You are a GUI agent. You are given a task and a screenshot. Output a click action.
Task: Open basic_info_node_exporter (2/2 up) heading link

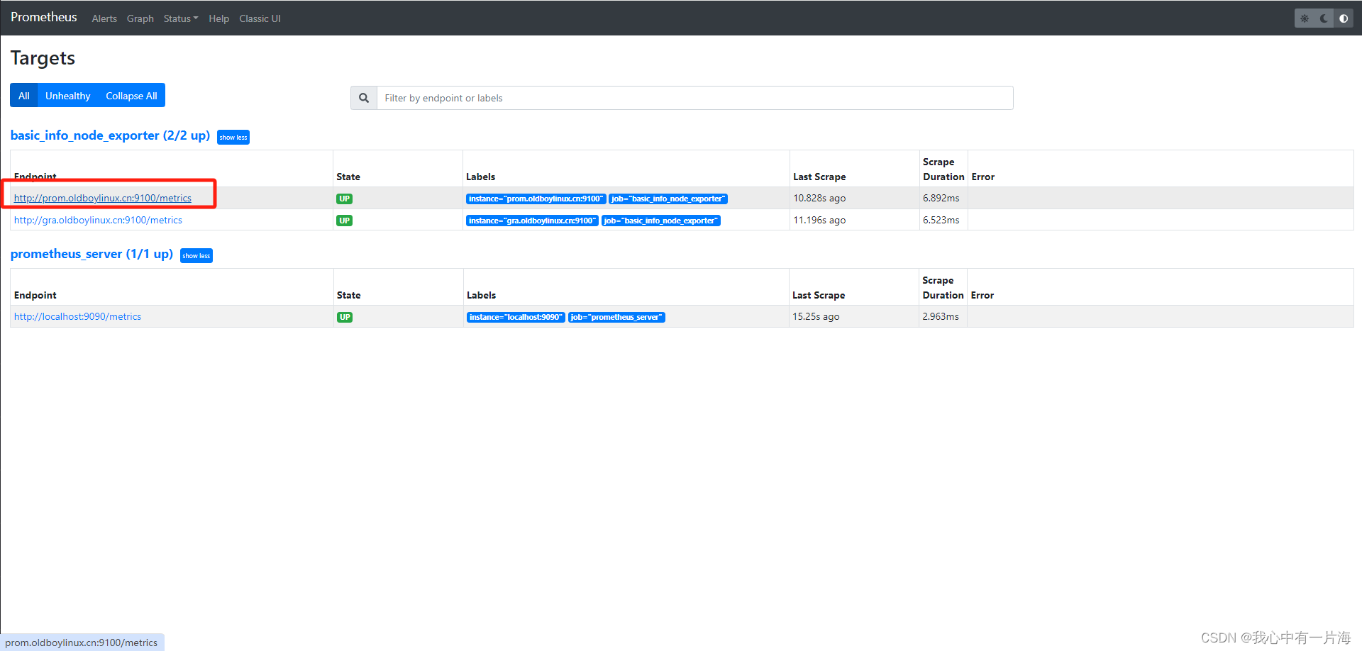pos(110,135)
